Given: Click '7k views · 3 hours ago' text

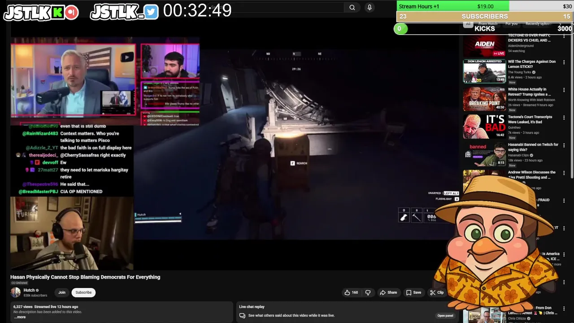Looking at the screenshot, I should [523, 133].
